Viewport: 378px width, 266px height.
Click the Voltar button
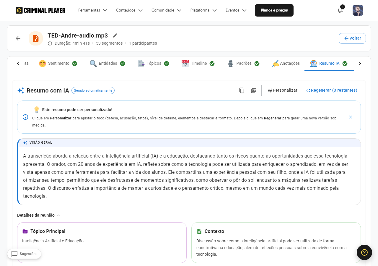[x=352, y=38]
